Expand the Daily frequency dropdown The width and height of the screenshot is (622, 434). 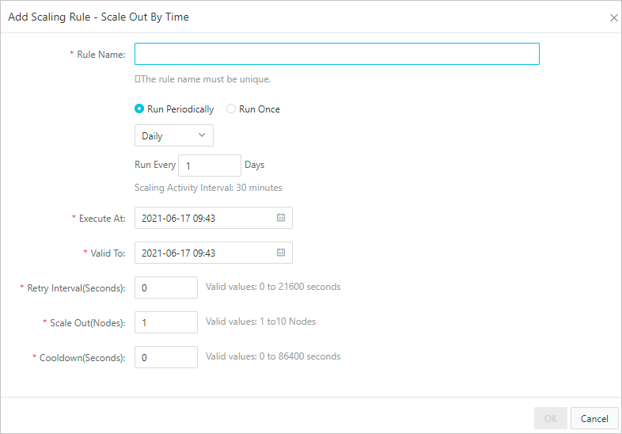tap(174, 136)
